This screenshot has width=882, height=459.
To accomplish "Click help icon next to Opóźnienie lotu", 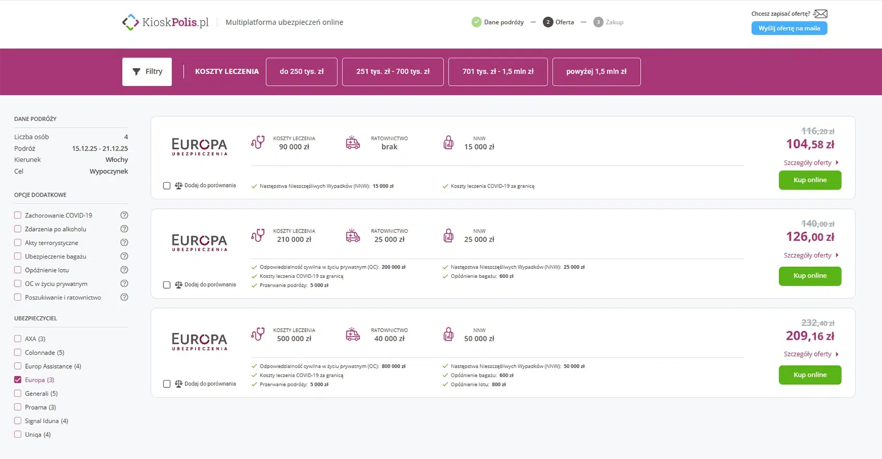I will [x=124, y=270].
